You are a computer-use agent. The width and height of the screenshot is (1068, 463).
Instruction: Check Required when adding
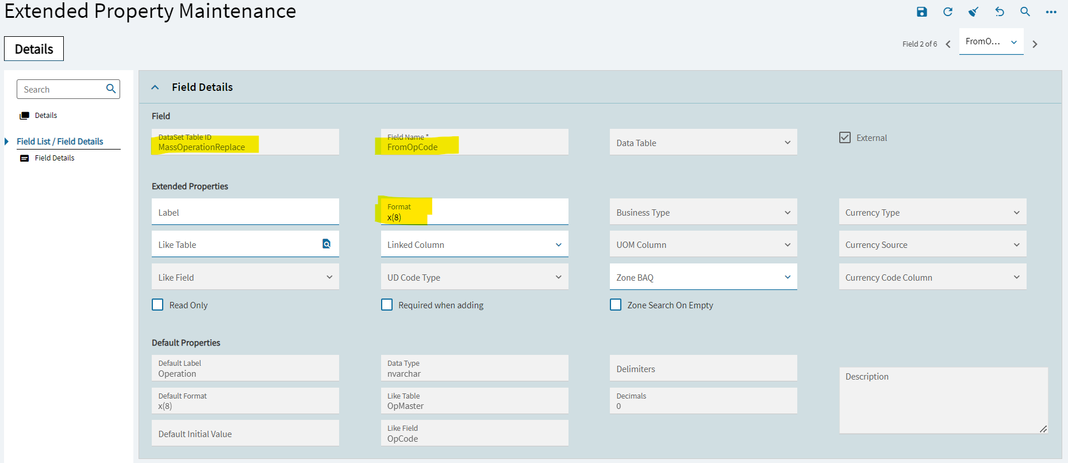pos(387,305)
